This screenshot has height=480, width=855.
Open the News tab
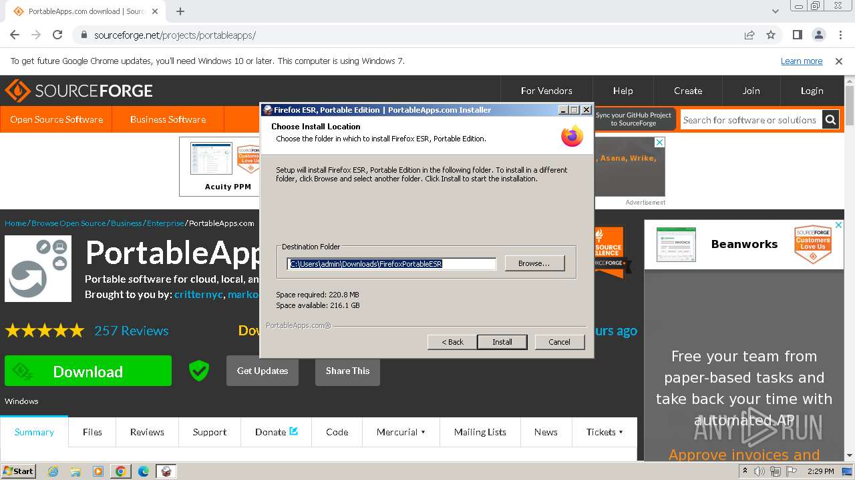click(x=546, y=432)
